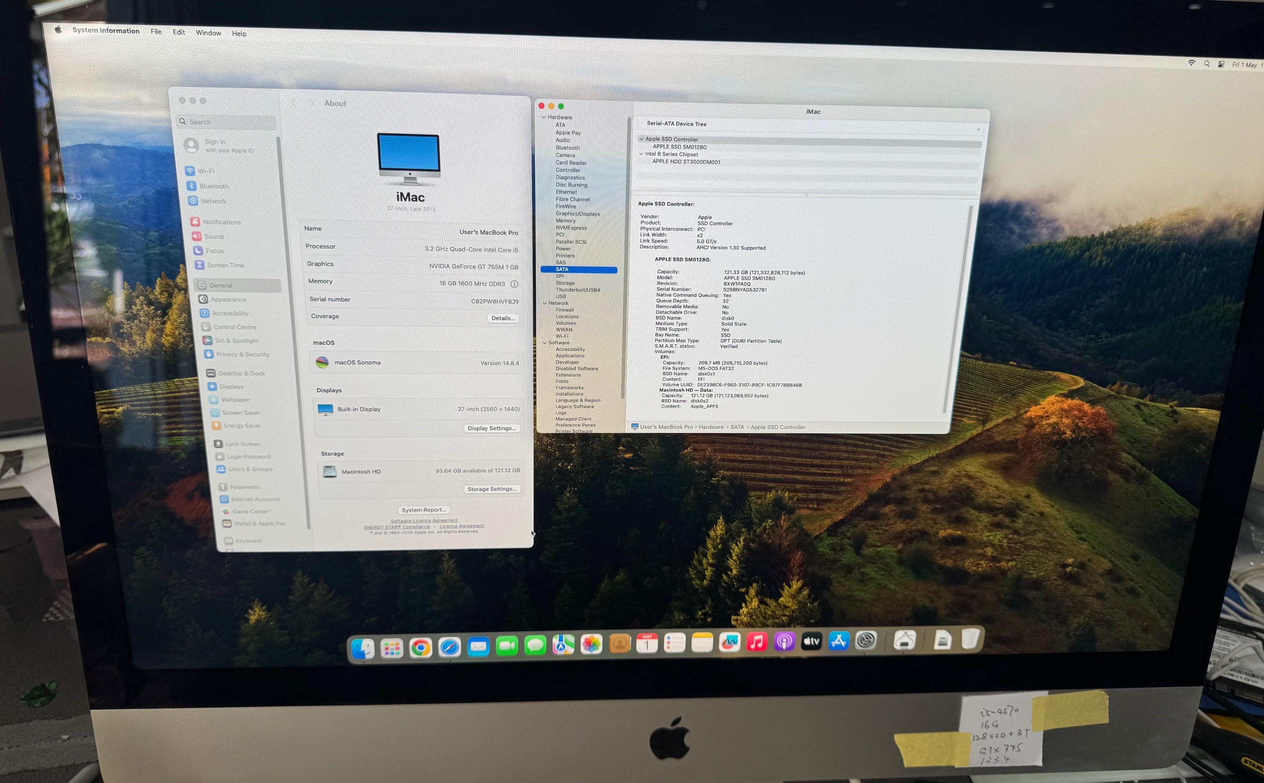Open App Store from the dock
This screenshot has width=1264, height=783.
pos(838,641)
